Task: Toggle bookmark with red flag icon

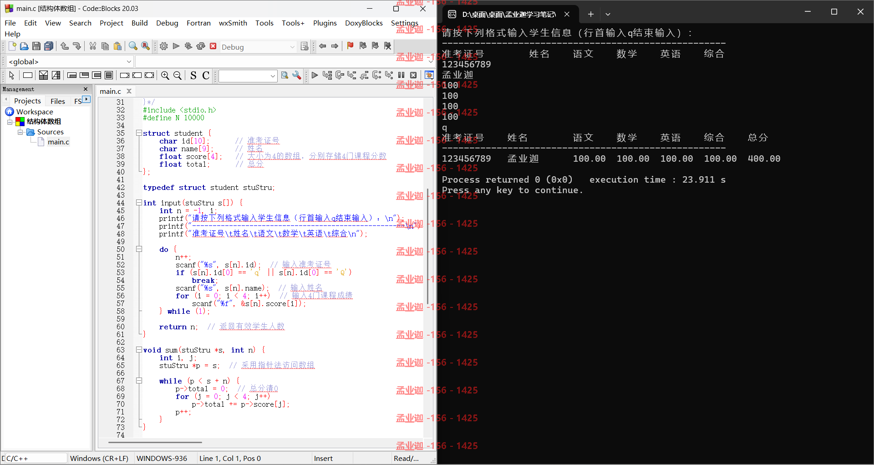Action: 350,46
